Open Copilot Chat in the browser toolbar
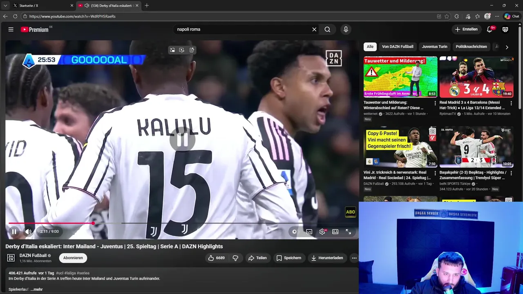This screenshot has width=523, height=294. click(512, 16)
